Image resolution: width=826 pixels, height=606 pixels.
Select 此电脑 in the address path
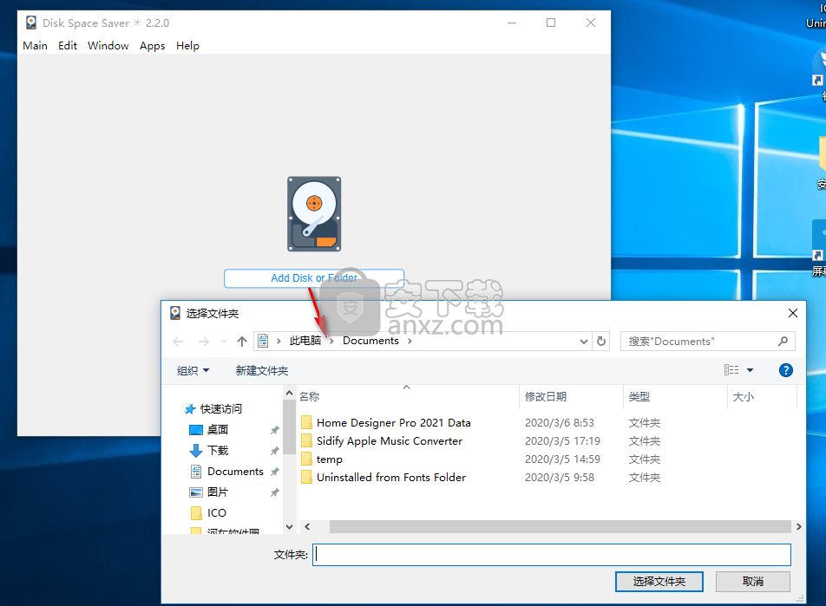pyautogui.click(x=305, y=341)
